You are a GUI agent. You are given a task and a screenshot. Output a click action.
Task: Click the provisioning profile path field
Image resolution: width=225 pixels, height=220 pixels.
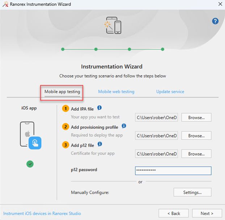point(156,135)
